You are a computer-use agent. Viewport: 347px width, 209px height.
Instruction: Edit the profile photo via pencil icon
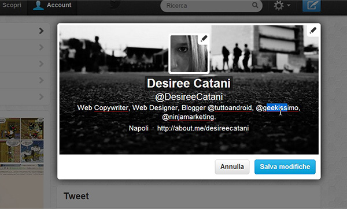click(204, 39)
